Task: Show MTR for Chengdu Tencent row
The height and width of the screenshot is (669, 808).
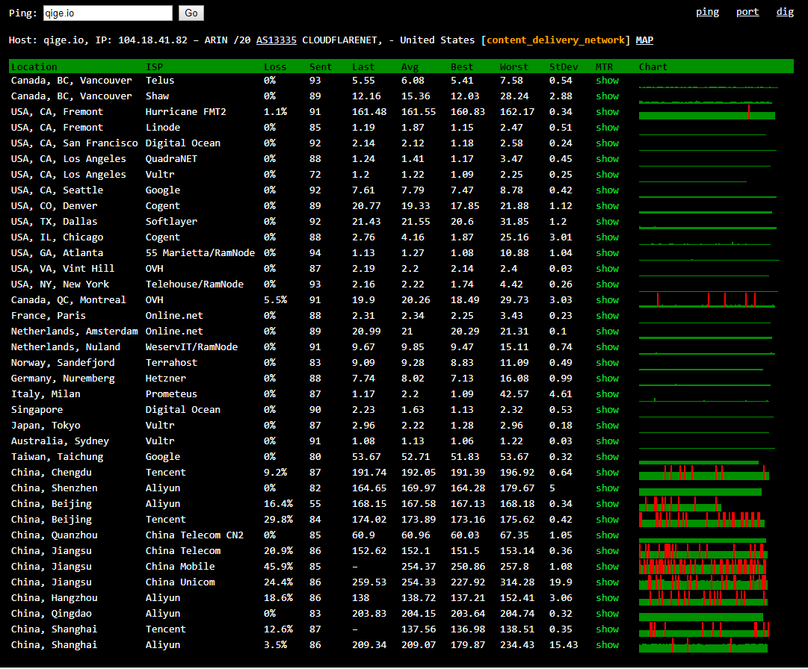Action: (607, 473)
